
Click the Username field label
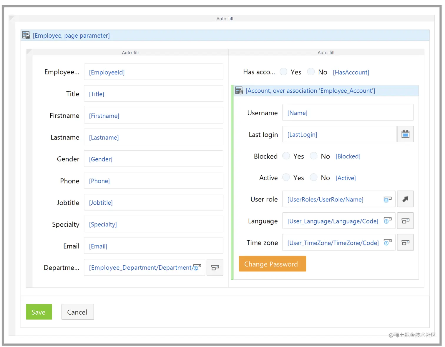pos(263,113)
